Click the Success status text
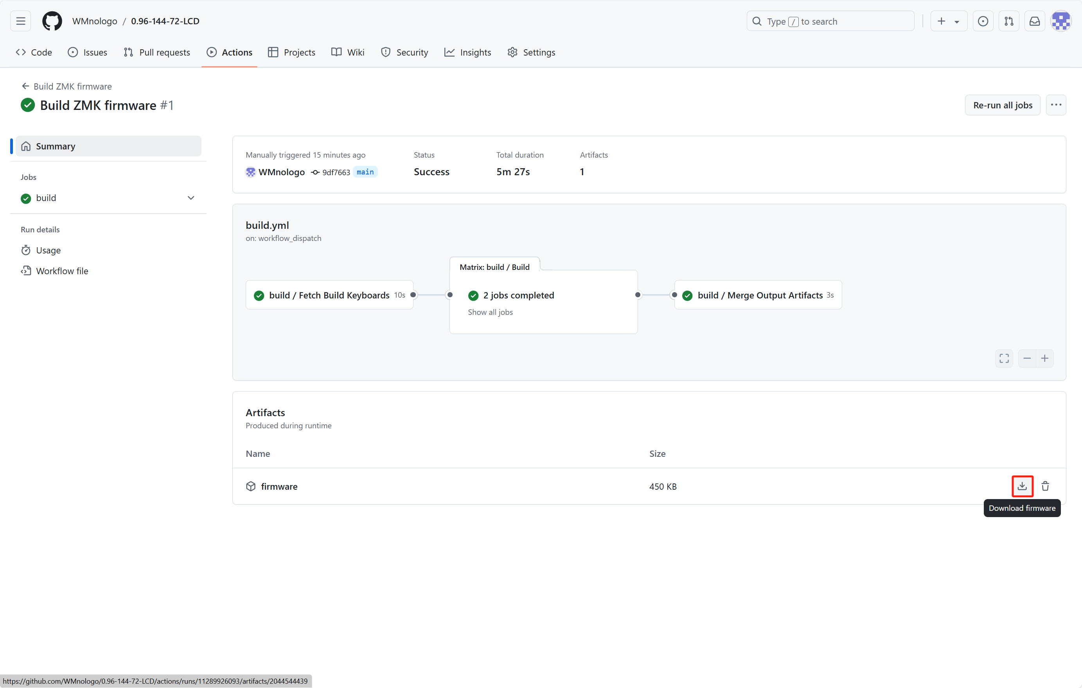This screenshot has width=1082, height=688. pyautogui.click(x=431, y=172)
